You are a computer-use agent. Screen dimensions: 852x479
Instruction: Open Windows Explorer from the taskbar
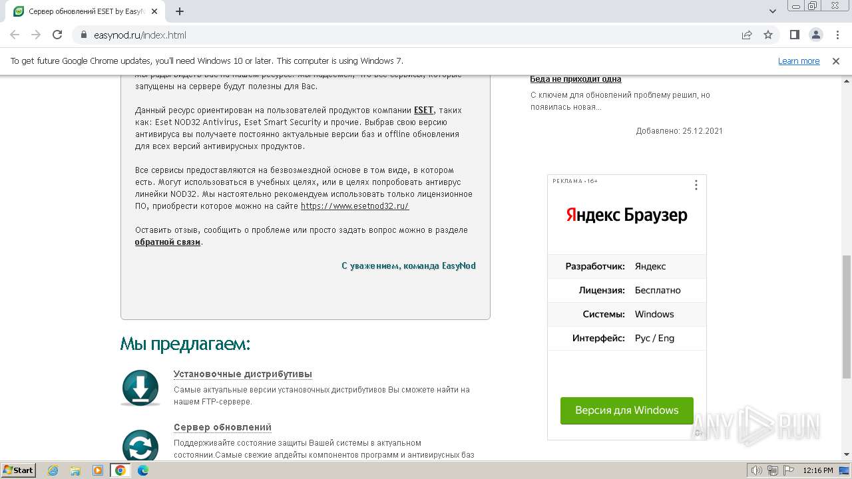[x=75, y=470]
